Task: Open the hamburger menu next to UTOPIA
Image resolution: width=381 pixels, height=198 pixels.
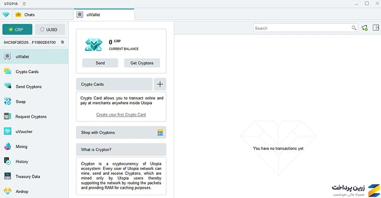Action: [x=24, y=4]
